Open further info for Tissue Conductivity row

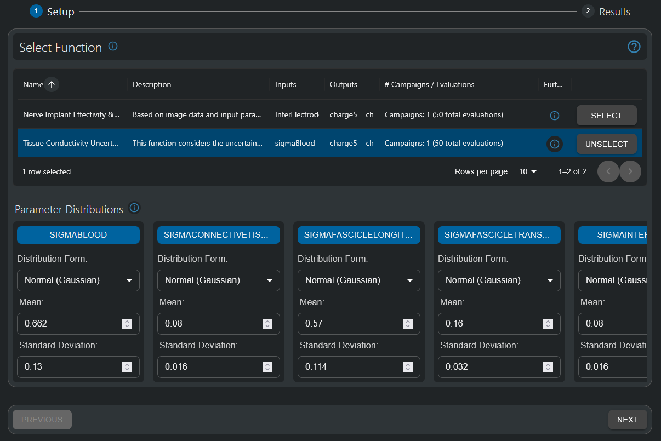(554, 144)
